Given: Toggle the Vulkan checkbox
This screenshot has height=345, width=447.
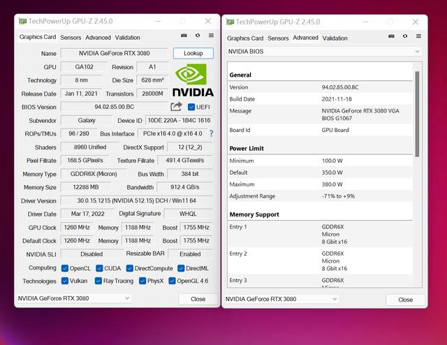Looking at the screenshot, I should (x=65, y=281).
